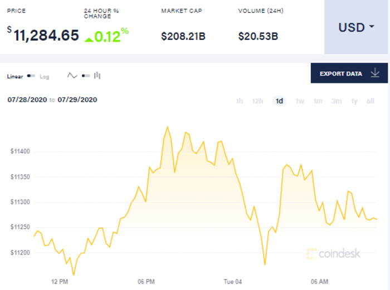Show the 1y time range
Viewport: 390px width, 290px height.
pos(354,101)
